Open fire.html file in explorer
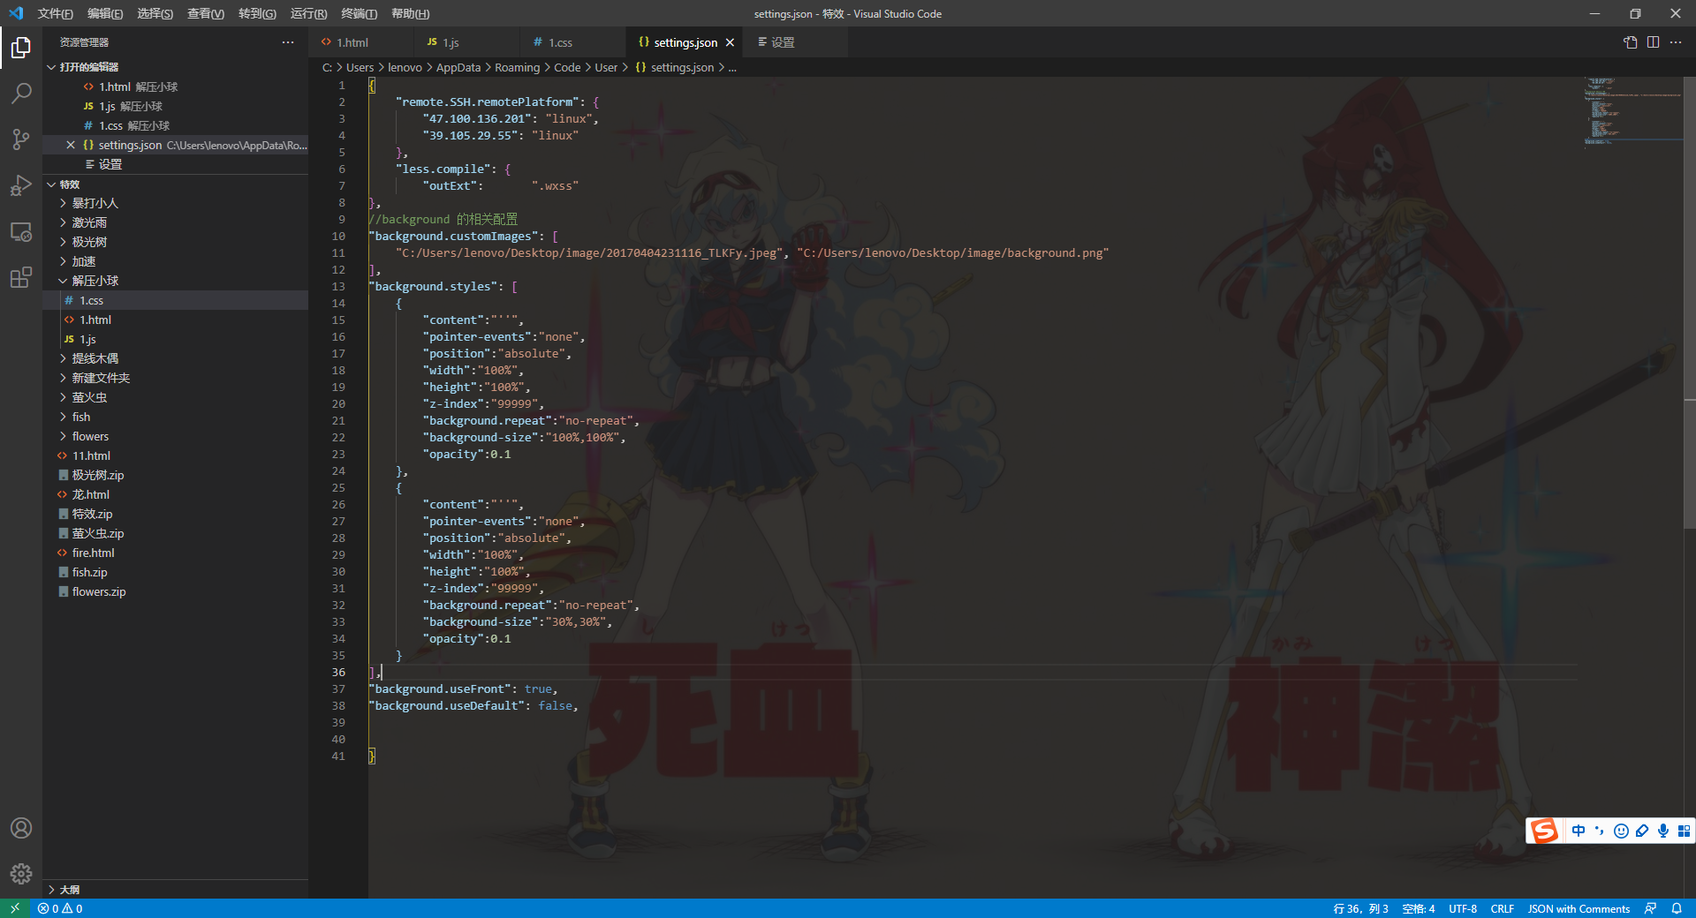The image size is (1696, 918). 175,553
